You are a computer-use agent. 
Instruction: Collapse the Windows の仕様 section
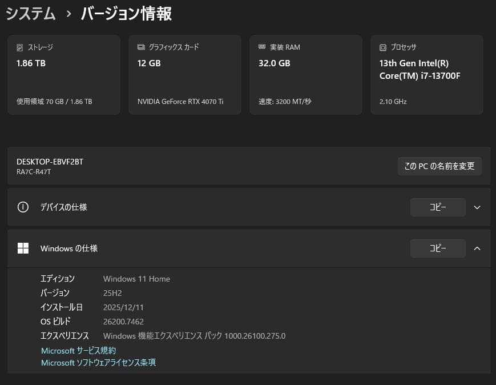tap(477, 248)
